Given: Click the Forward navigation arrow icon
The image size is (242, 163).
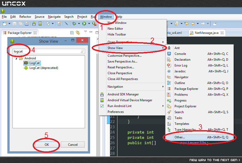Looking at the screenshot, I should pos(203,24).
